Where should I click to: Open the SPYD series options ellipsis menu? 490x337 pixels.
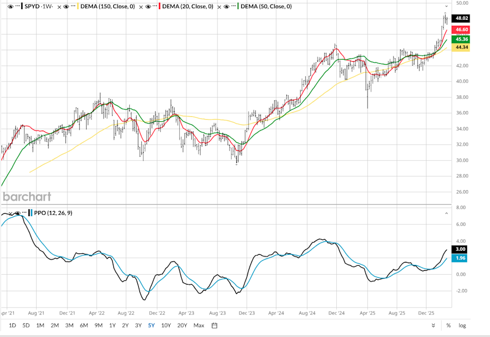[x=18, y=7]
